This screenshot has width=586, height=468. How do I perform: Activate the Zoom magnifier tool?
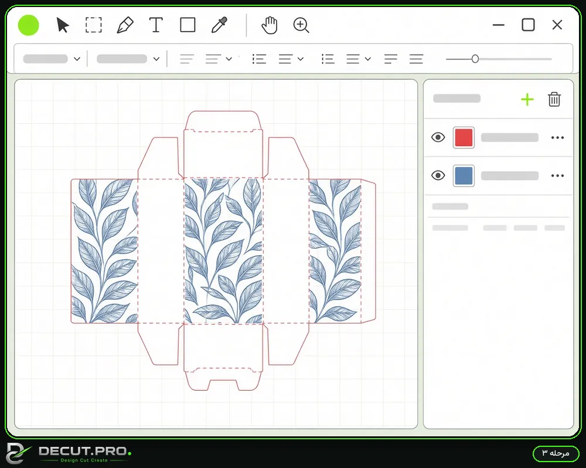coord(301,25)
